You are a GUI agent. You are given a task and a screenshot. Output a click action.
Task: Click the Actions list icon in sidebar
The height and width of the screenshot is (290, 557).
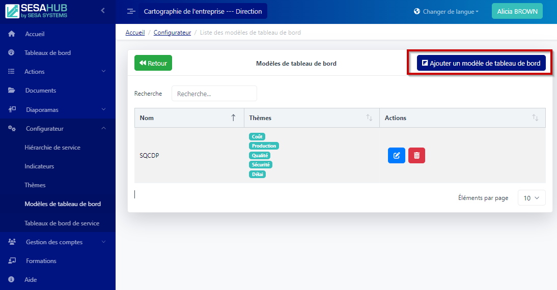click(x=11, y=71)
